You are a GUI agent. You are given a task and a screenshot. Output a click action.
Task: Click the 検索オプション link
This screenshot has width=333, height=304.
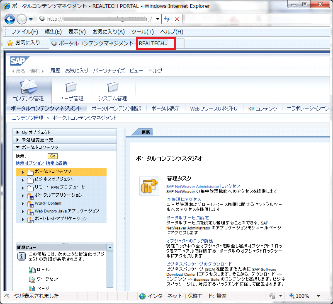click(30, 163)
